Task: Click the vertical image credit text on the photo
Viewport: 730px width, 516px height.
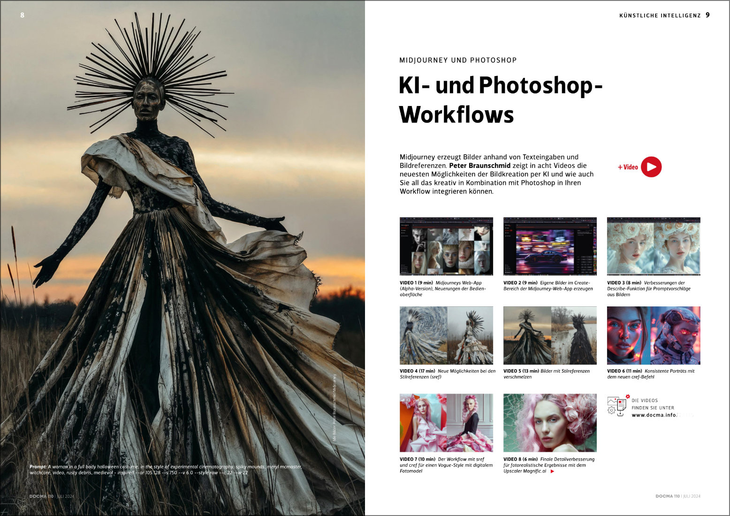Action: click(335, 408)
